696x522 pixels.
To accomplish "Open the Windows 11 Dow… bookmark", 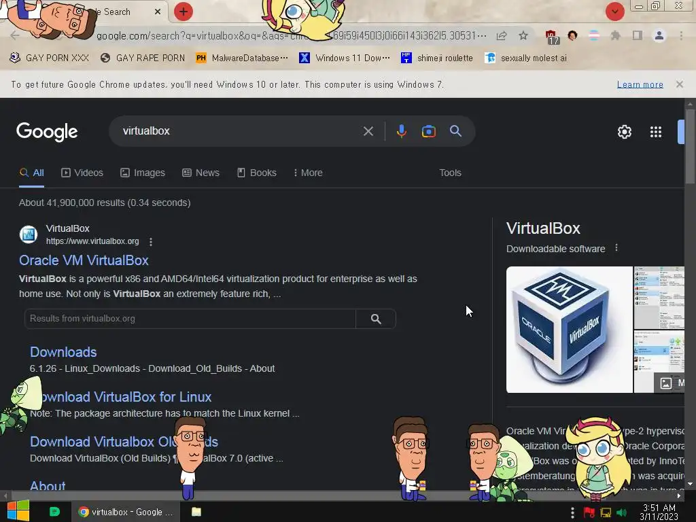I will pyautogui.click(x=345, y=58).
